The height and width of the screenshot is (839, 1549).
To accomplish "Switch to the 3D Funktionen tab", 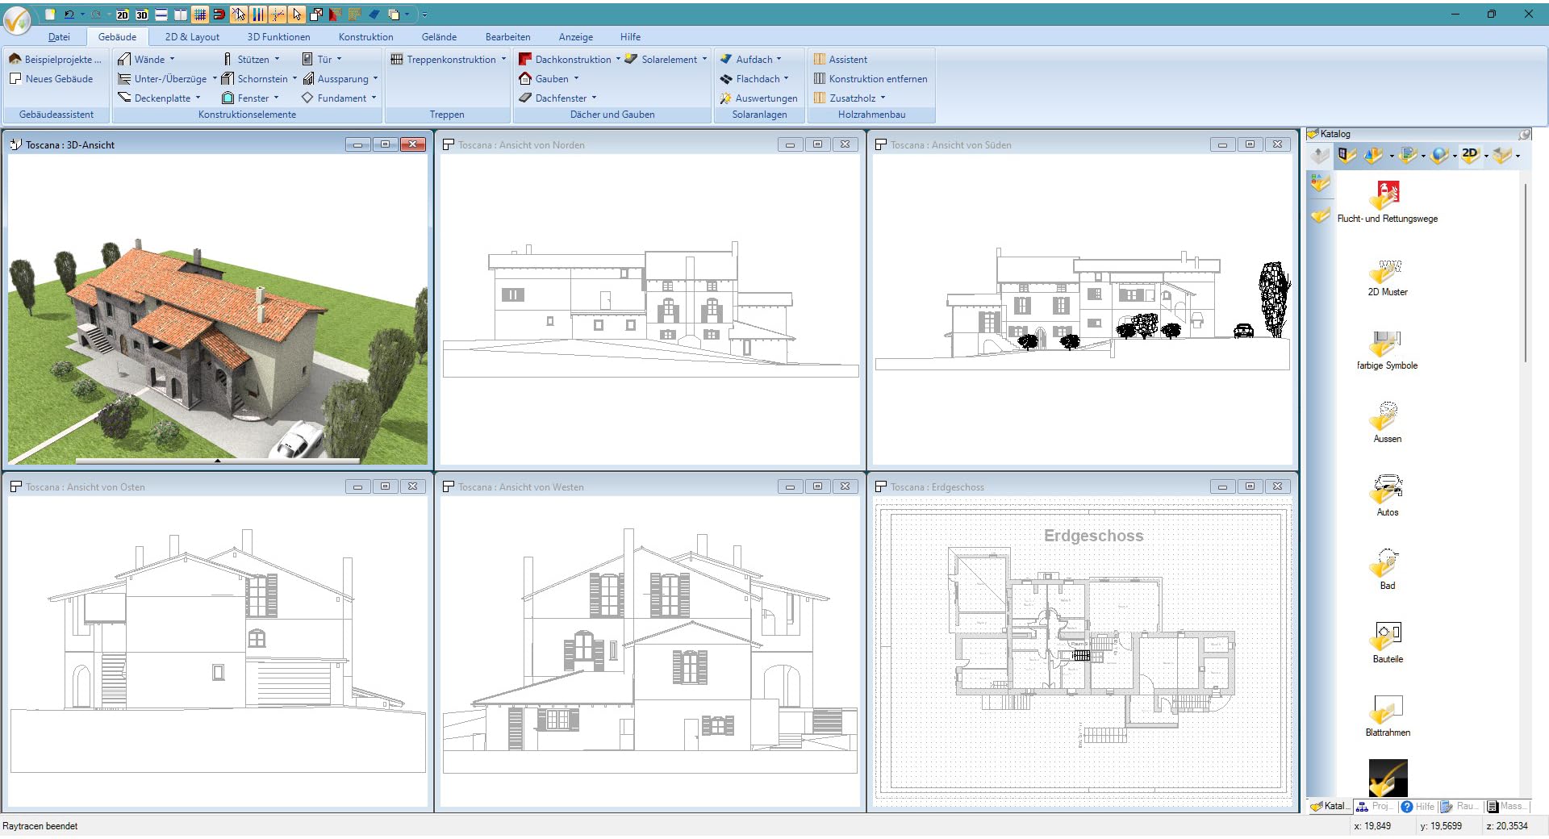I will (278, 37).
